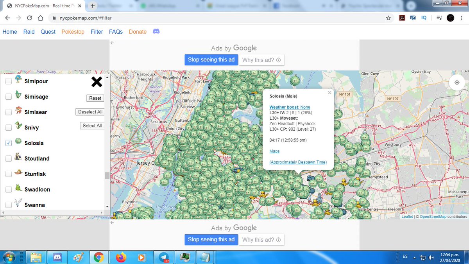Open the Filter menu item
469x264 pixels.
97,32
